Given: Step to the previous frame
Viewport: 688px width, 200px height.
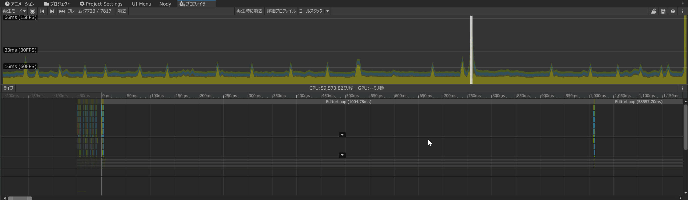Looking at the screenshot, I should (x=42, y=11).
